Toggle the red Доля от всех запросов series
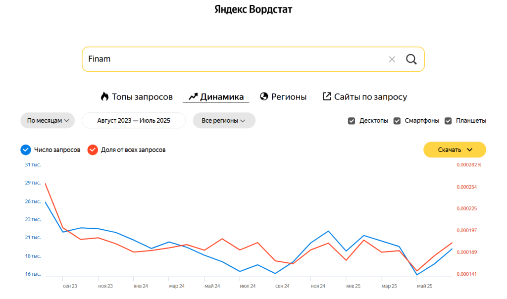Viewport: 507px width, 299px height. click(x=93, y=149)
